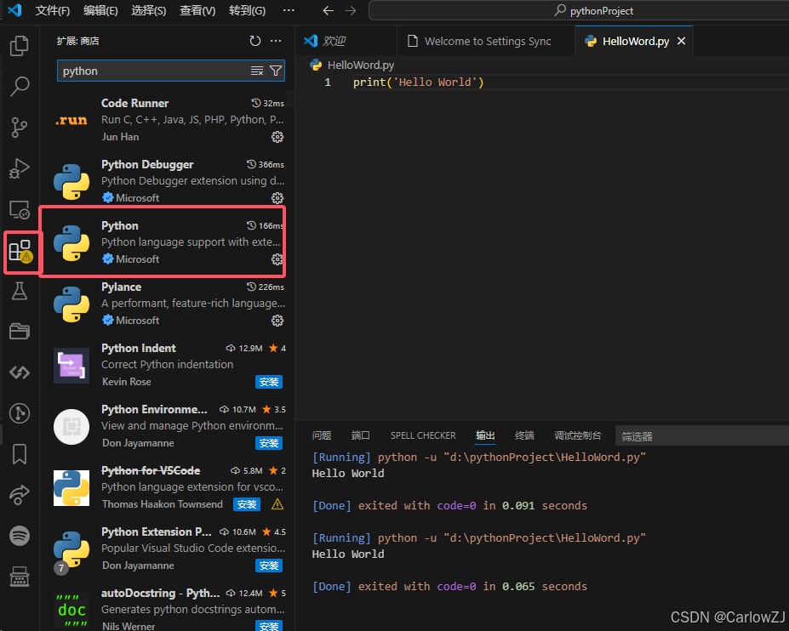Click HelloWord.py in the breadcrumb

pos(361,65)
